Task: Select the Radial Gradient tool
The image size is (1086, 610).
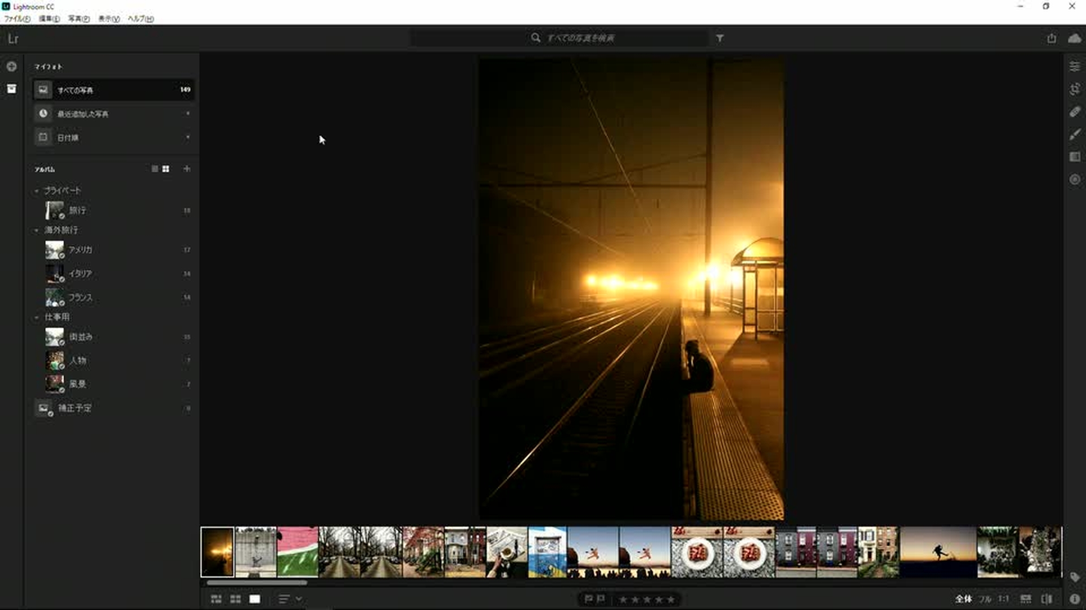Action: [x=1075, y=180]
